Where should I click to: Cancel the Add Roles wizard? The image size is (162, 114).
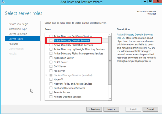pyautogui.click(x=150, y=109)
